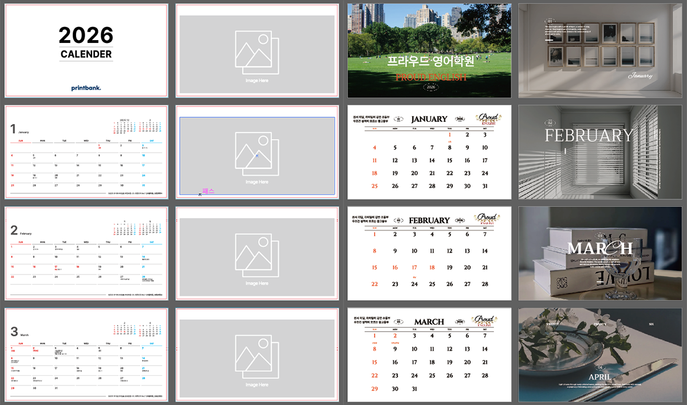Click the footer text line on the "1 January" template
The width and height of the screenshot is (687, 405).
[135, 192]
